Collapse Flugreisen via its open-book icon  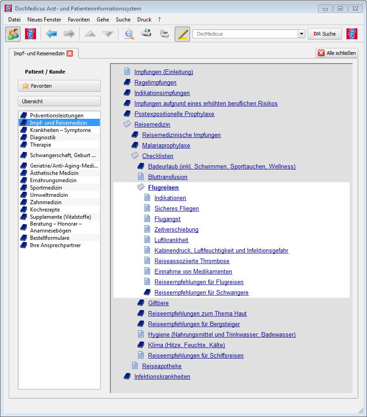(x=141, y=187)
